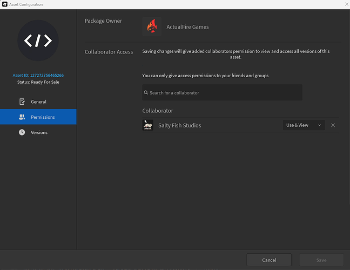
Task: Click the Salty Fish Studios avatar
Action: click(x=148, y=125)
